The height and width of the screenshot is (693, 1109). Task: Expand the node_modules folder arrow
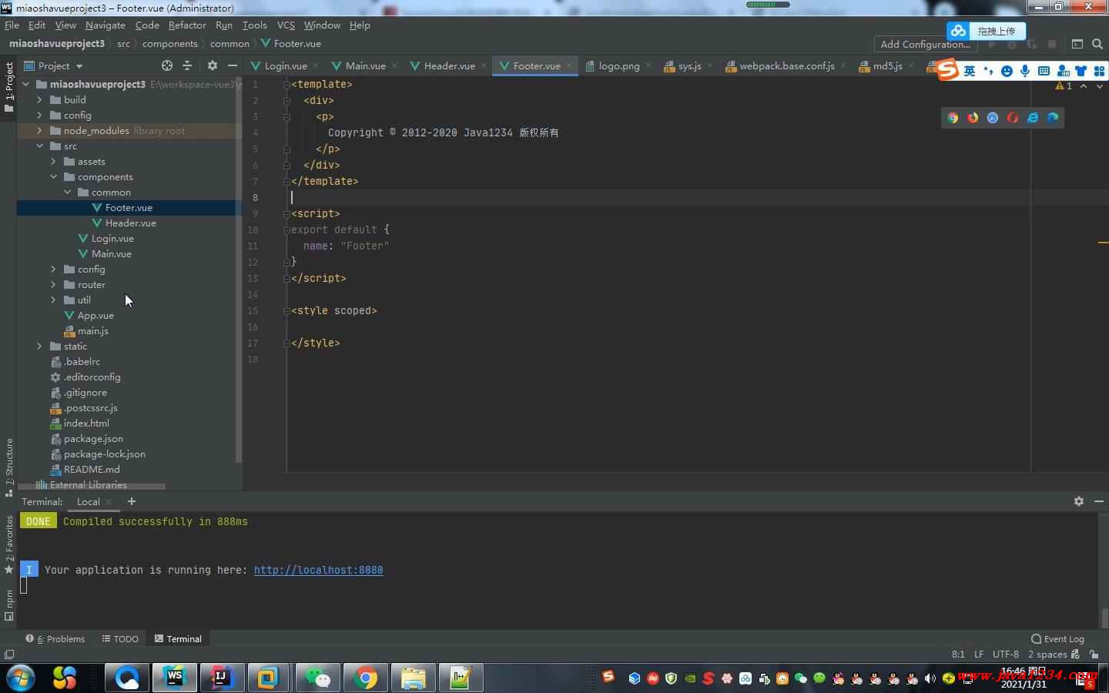point(39,131)
